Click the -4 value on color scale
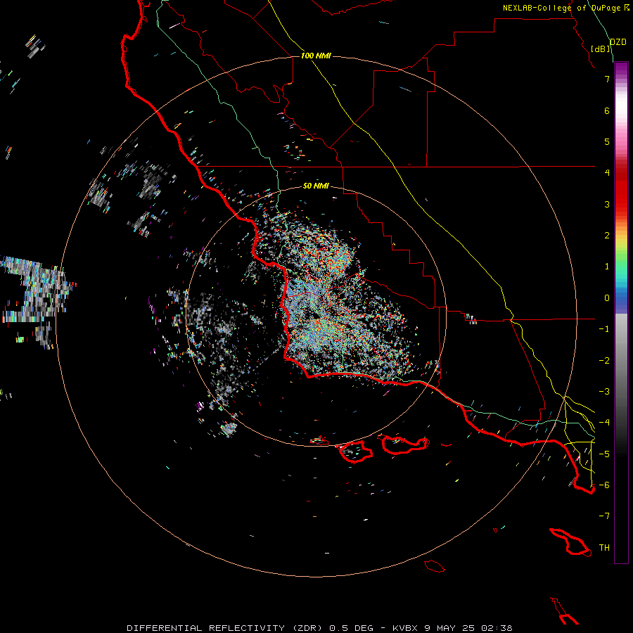The width and height of the screenshot is (633, 633). coord(604,423)
